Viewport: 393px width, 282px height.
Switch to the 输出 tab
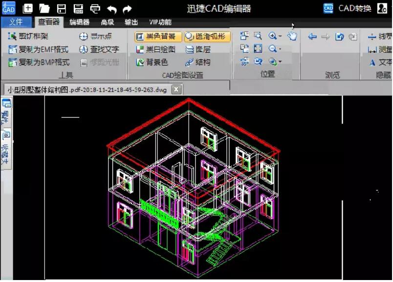click(x=131, y=22)
